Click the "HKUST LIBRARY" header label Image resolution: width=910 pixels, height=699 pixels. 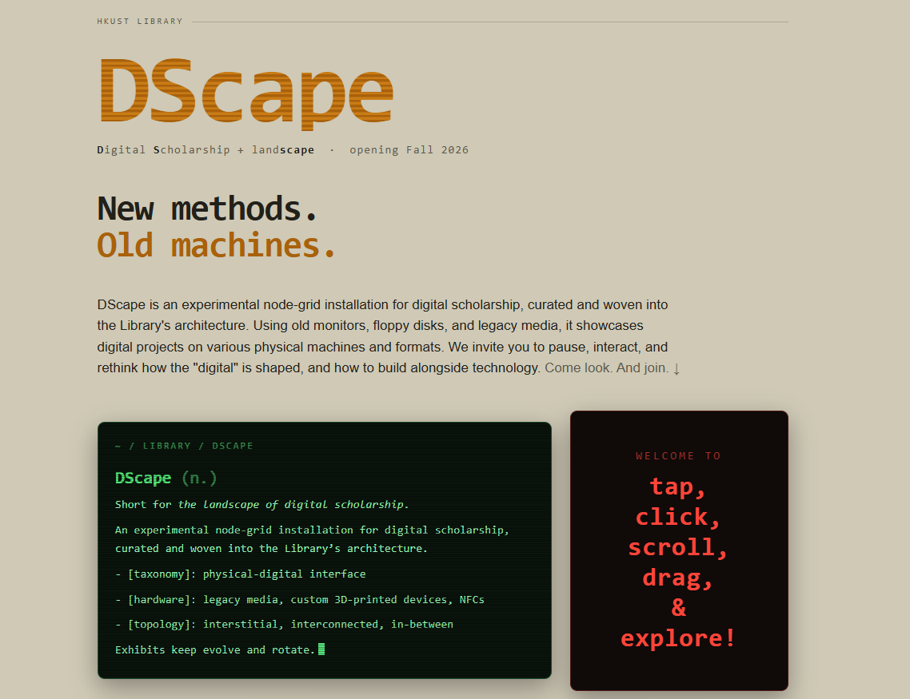pos(140,22)
